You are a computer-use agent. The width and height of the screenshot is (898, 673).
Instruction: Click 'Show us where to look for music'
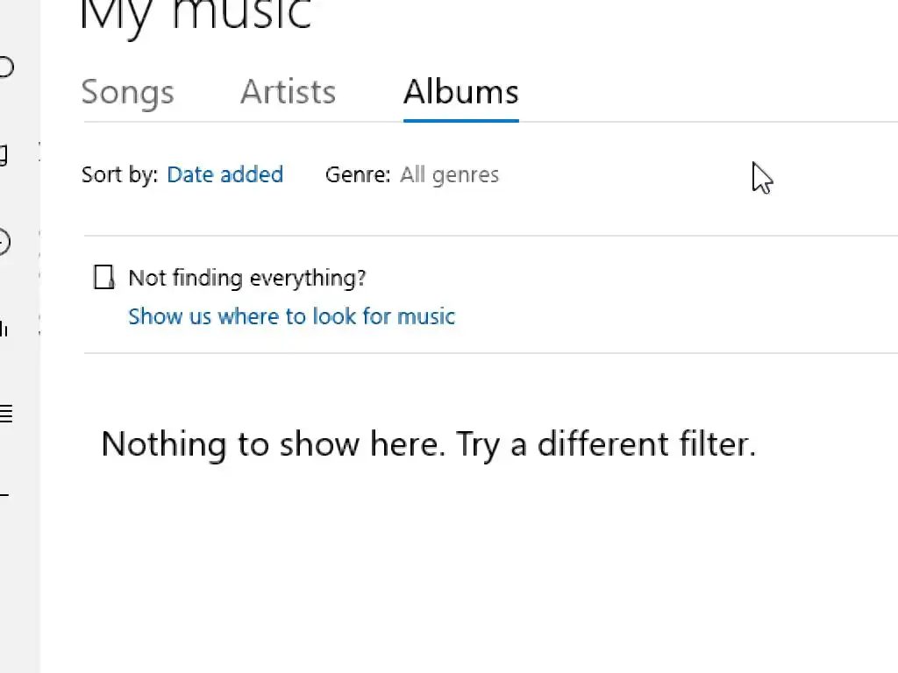coord(291,316)
